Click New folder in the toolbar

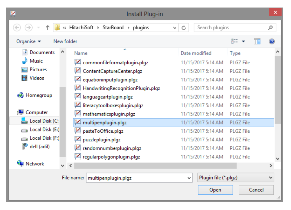tap(65, 41)
